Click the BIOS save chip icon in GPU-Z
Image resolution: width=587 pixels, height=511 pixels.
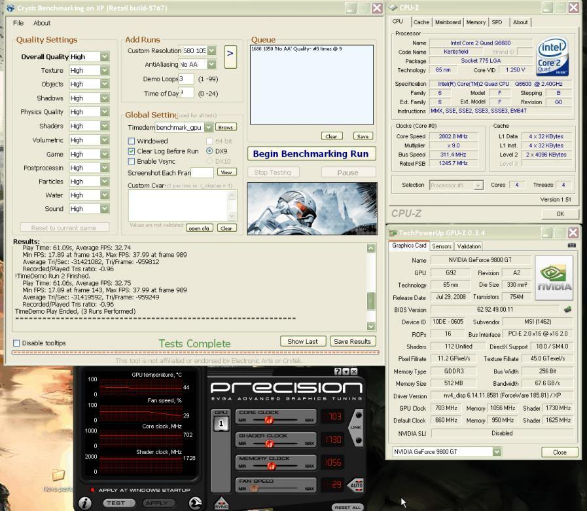[567, 309]
